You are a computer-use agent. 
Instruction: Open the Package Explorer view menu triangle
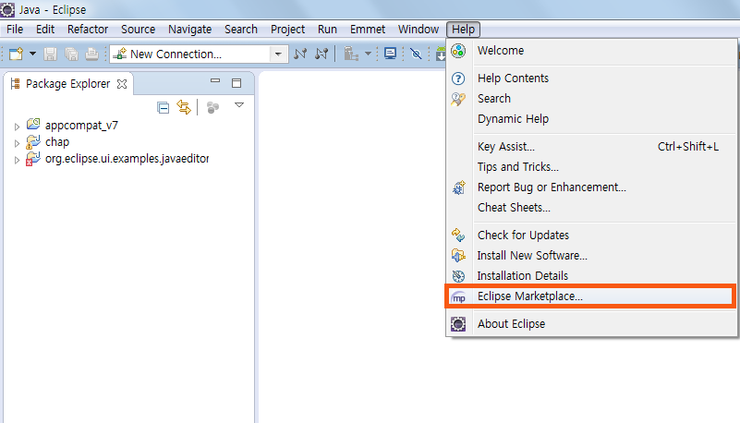(239, 104)
